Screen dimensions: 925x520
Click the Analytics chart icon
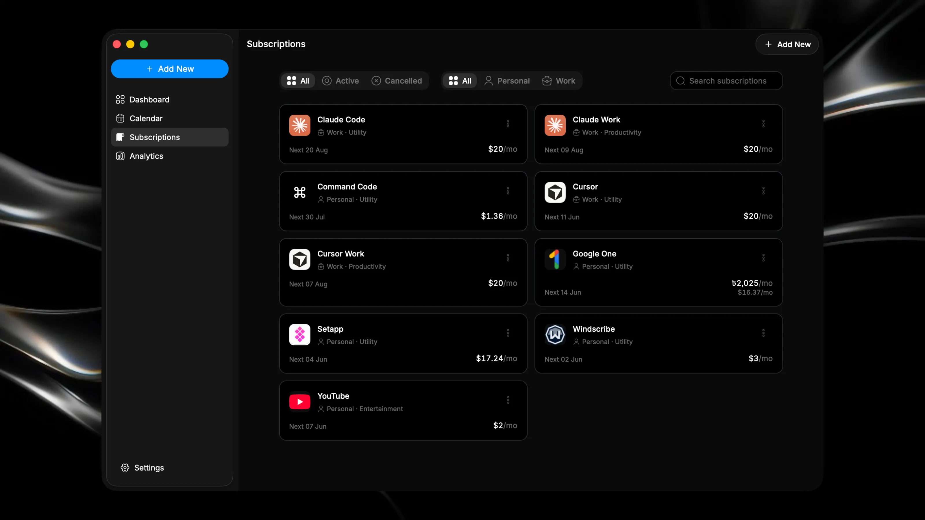(120, 156)
